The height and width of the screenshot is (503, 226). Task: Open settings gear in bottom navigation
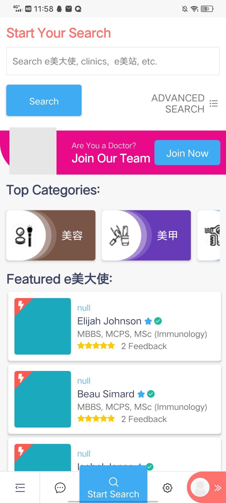tap(167, 488)
